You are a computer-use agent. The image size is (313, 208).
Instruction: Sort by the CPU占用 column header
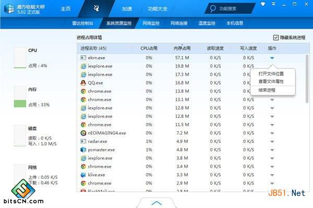(149, 48)
